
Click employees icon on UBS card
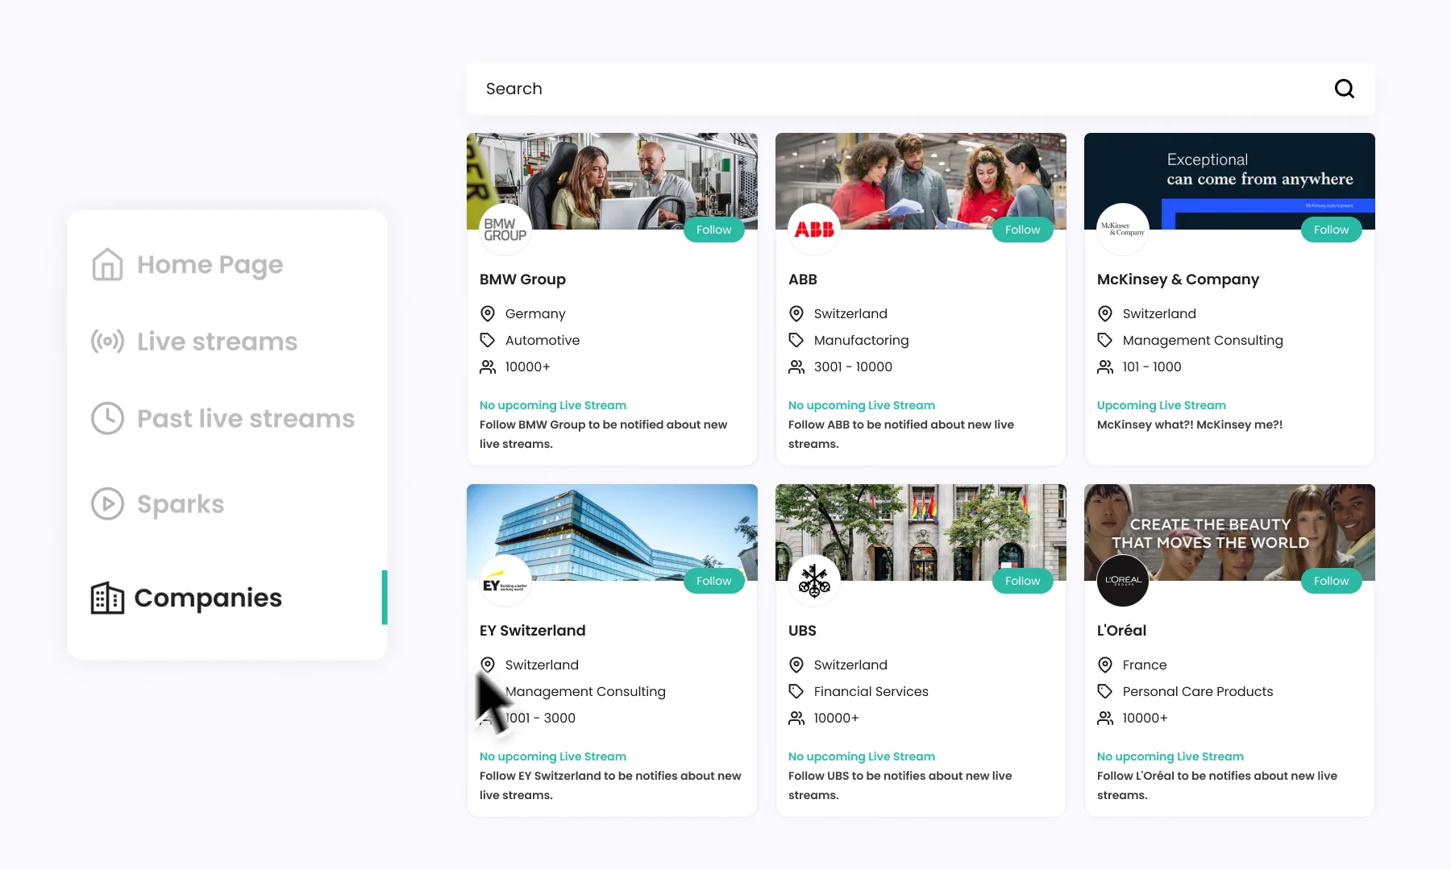click(x=796, y=718)
